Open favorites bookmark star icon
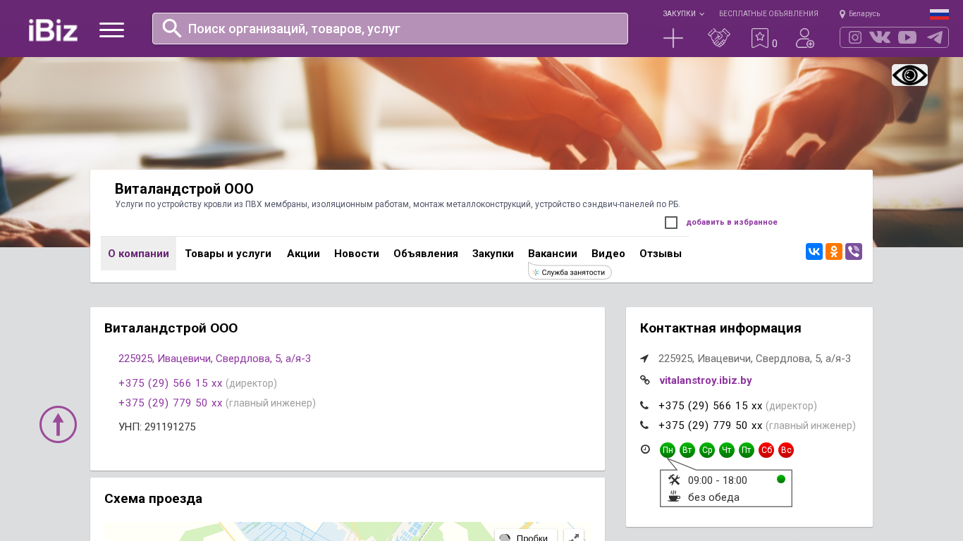 click(x=760, y=38)
